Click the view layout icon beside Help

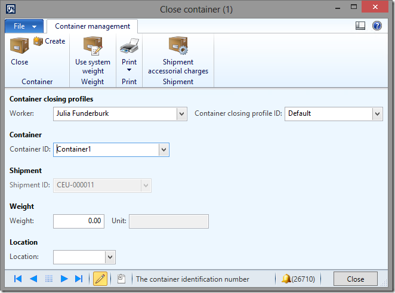(x=360, y=26)
